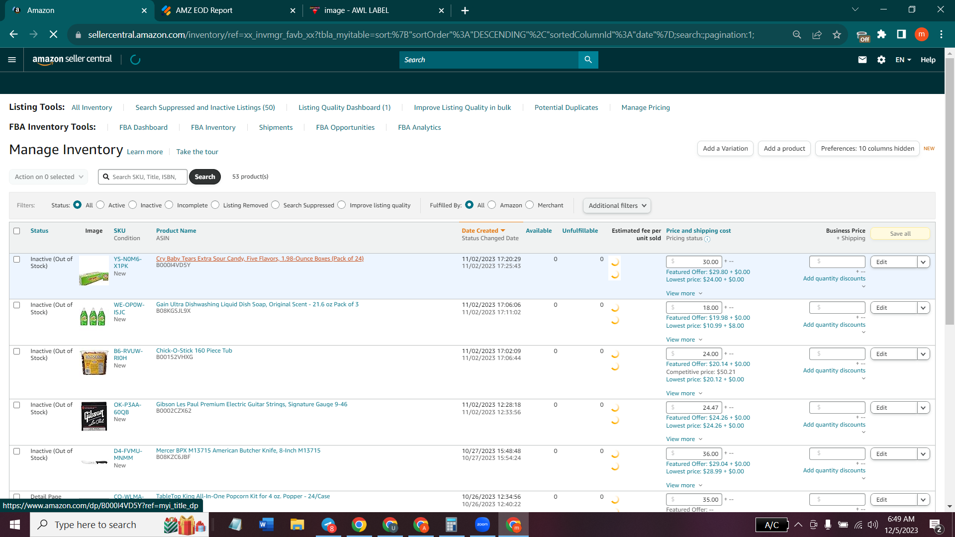Open the Action on 0 selected dropdown

pos(48,177)
